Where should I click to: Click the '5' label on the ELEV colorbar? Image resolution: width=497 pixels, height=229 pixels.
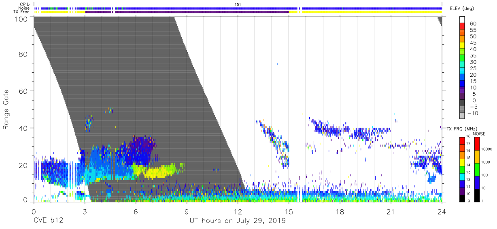point(474,94)
